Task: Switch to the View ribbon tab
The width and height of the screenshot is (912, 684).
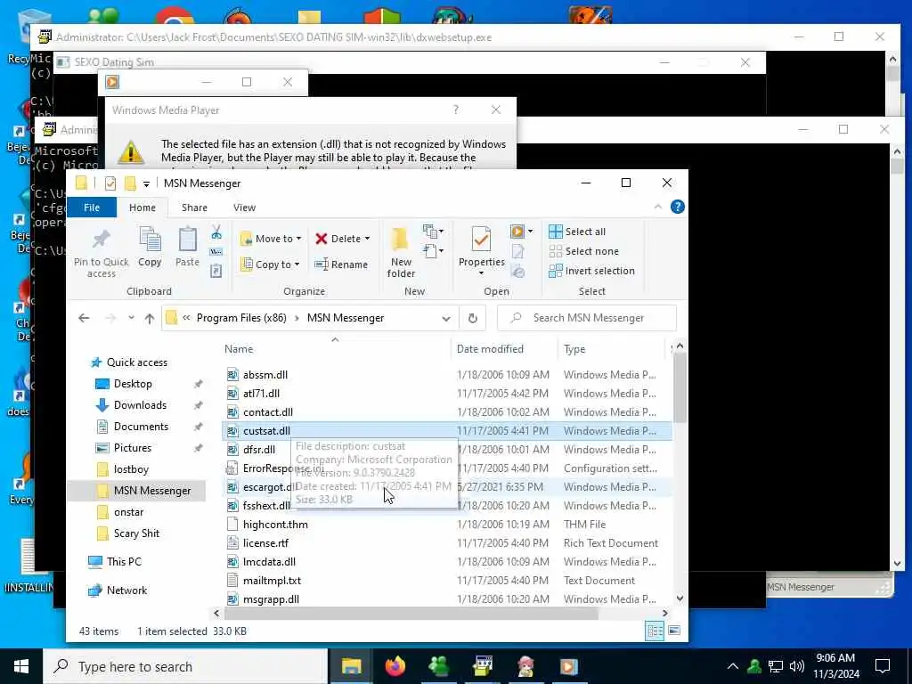Action: pyautogui.click(x=244, y=208)
